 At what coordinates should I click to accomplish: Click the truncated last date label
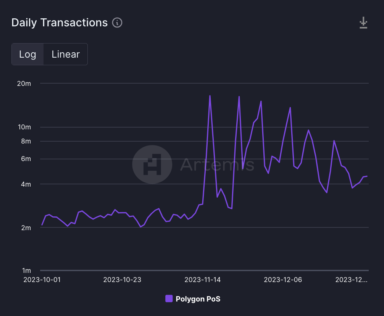[351, 280]
